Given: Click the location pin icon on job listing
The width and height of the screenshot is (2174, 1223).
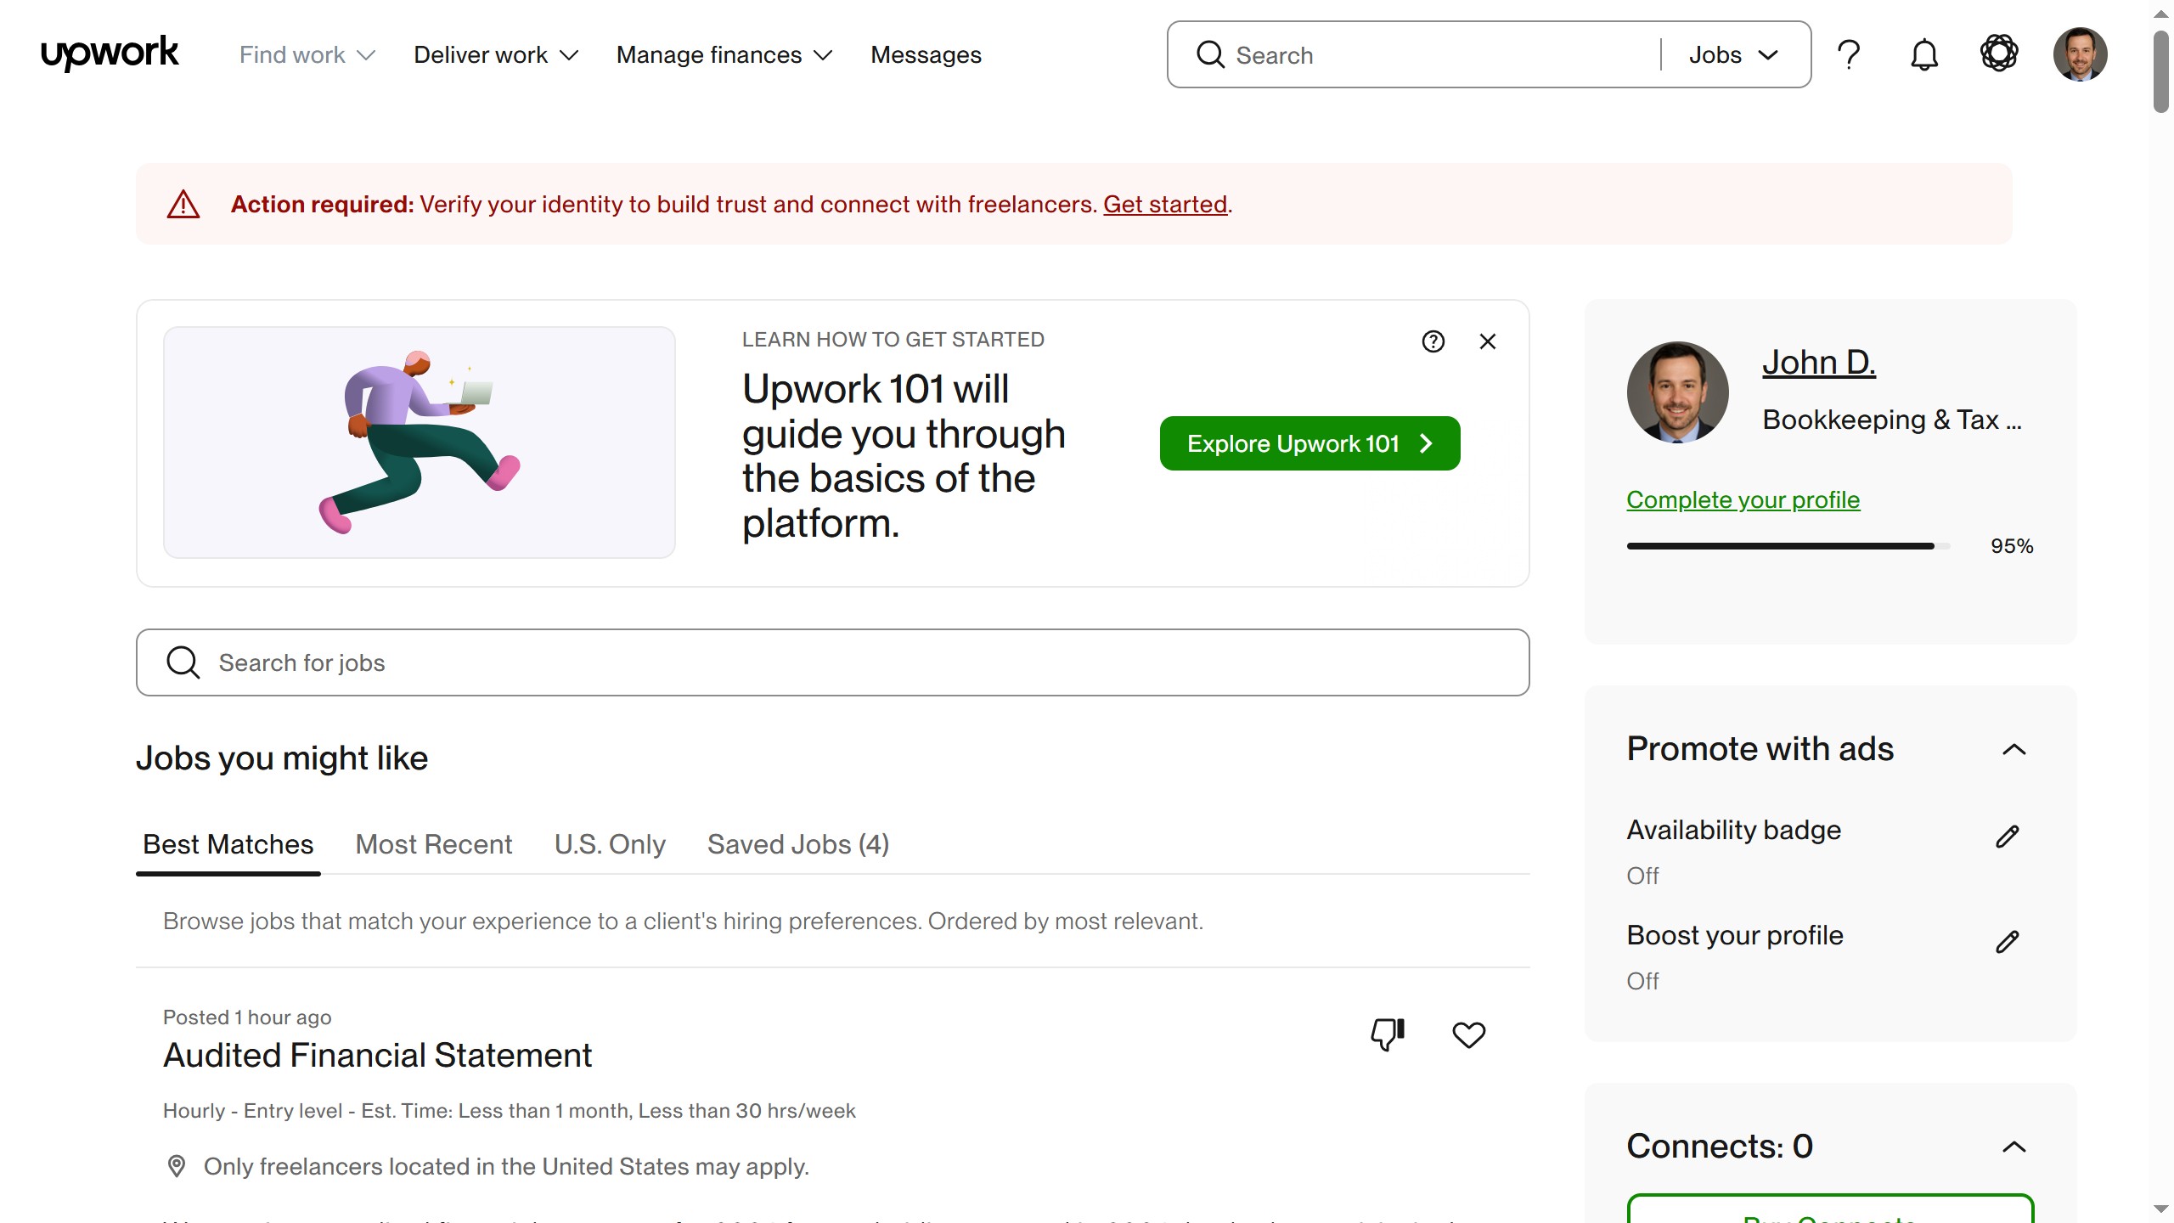Looking at the screenshot, I should [177, 1166].
